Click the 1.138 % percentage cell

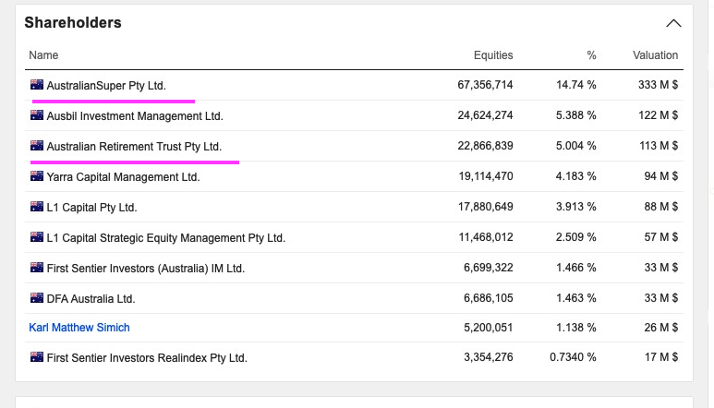(576, 328)
